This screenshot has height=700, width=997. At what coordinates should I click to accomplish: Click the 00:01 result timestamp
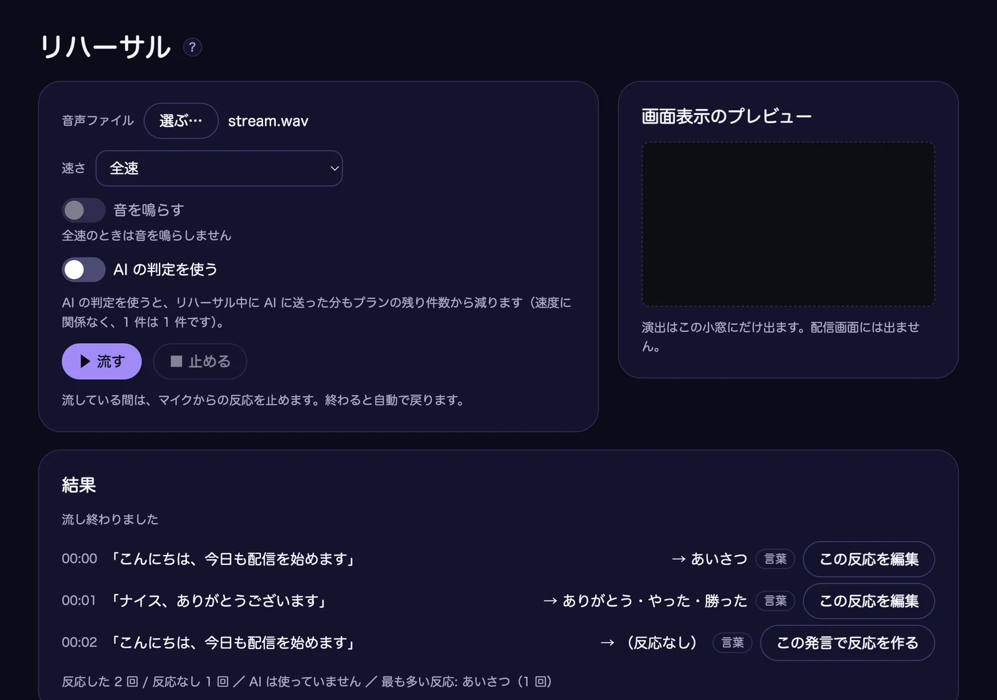tap(79, 600)
